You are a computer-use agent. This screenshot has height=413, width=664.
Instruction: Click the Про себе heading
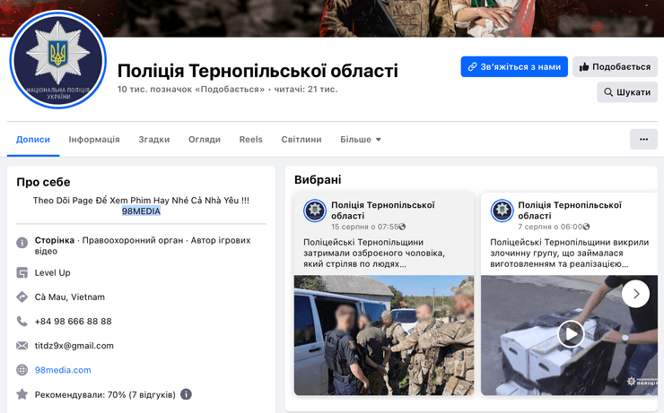(43, 182)
